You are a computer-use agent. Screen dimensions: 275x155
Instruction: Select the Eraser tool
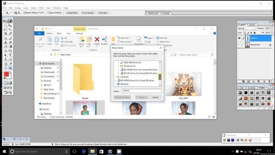click(x=6, y=46)
